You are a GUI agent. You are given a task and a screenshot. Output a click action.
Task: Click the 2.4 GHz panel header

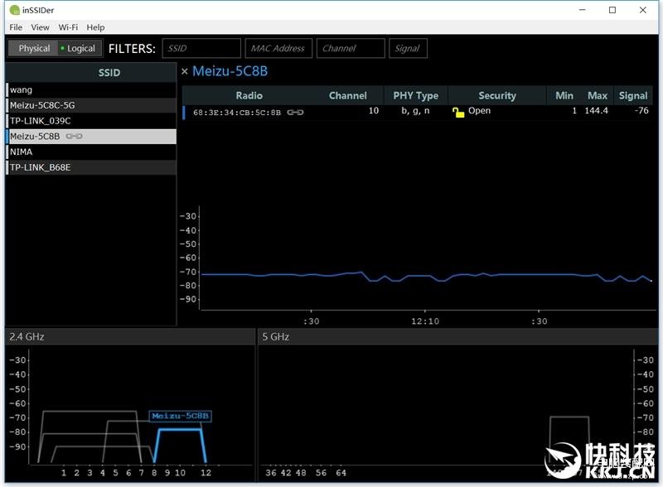130,337
